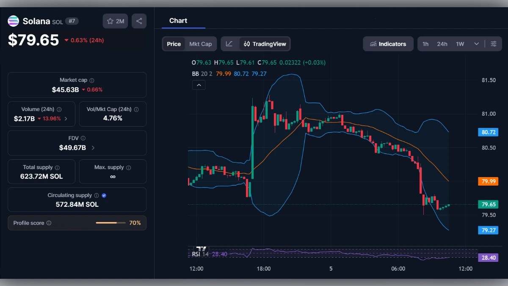
Task: Collapse the OHLC legend with the up arrow
Action: point(199,85)
